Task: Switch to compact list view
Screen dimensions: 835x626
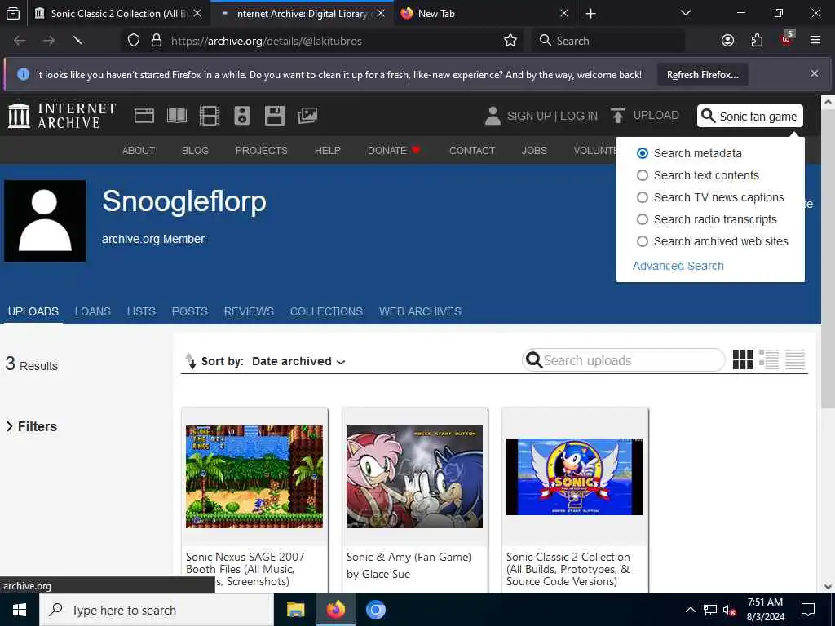Action: pyautogui.click(x=795, y=359)
